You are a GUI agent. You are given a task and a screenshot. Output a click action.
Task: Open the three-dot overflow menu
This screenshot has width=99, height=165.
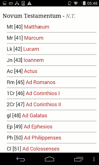(94, 159)
